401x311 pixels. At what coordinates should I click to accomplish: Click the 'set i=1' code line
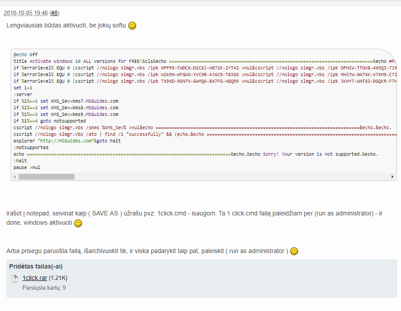point(23,88)
